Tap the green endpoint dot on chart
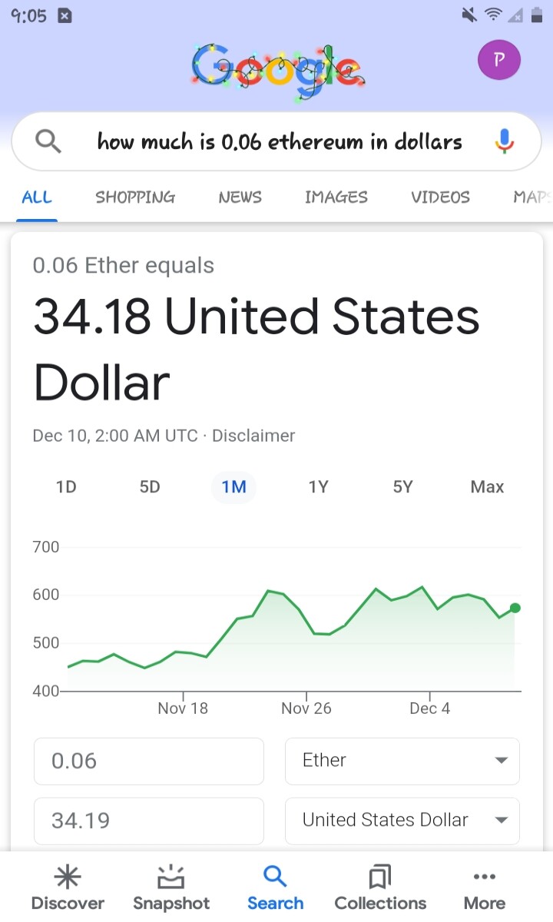Viewport: 553px width, 922px height. (x=515, y=608)
